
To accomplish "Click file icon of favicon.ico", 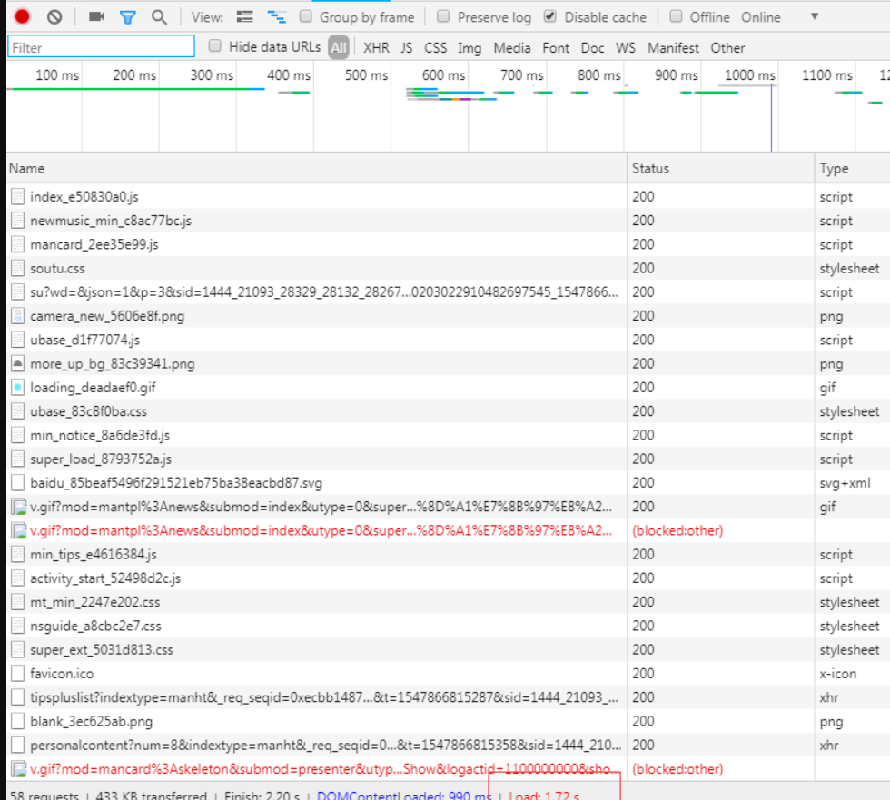I will [18, 674].
